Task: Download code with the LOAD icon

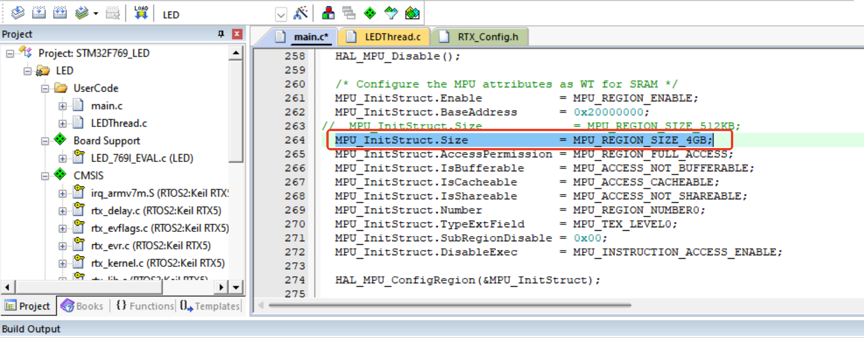Action: [141, 13]
